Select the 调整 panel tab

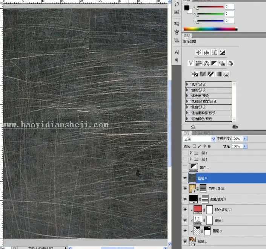tap(187, 35)
